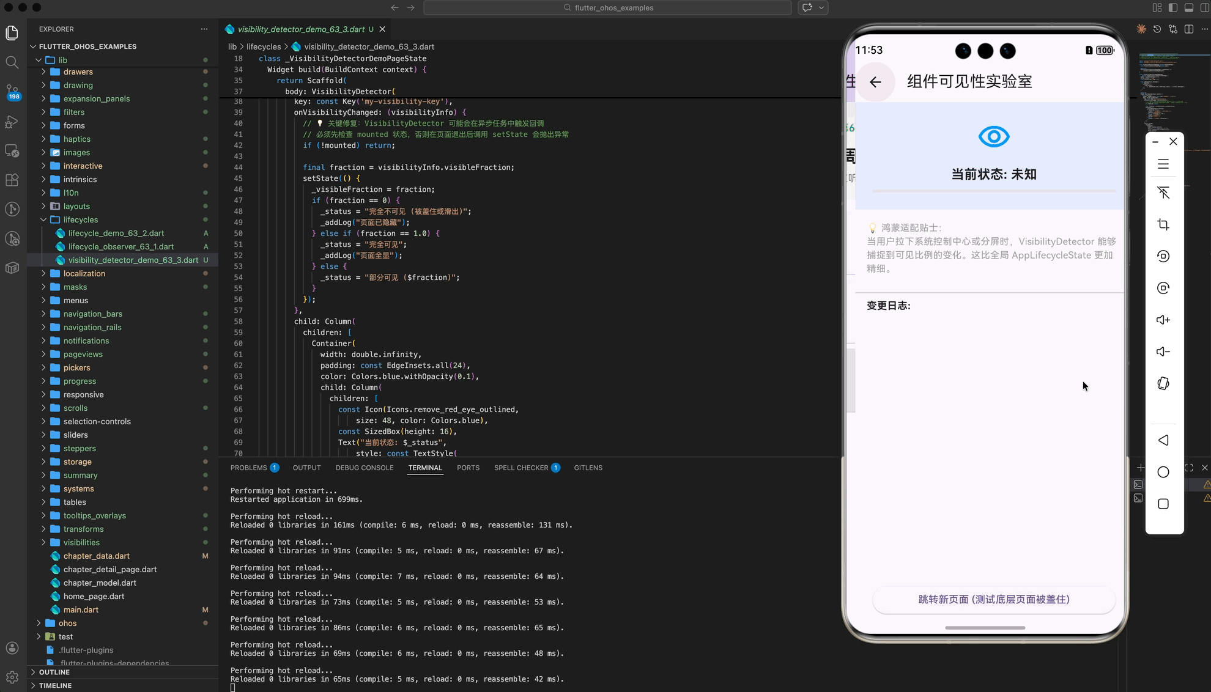The width and height of the screenshot is (1211, 692).
Task: Expand the OUTLINE section
Action: click(x=54, y=672)
